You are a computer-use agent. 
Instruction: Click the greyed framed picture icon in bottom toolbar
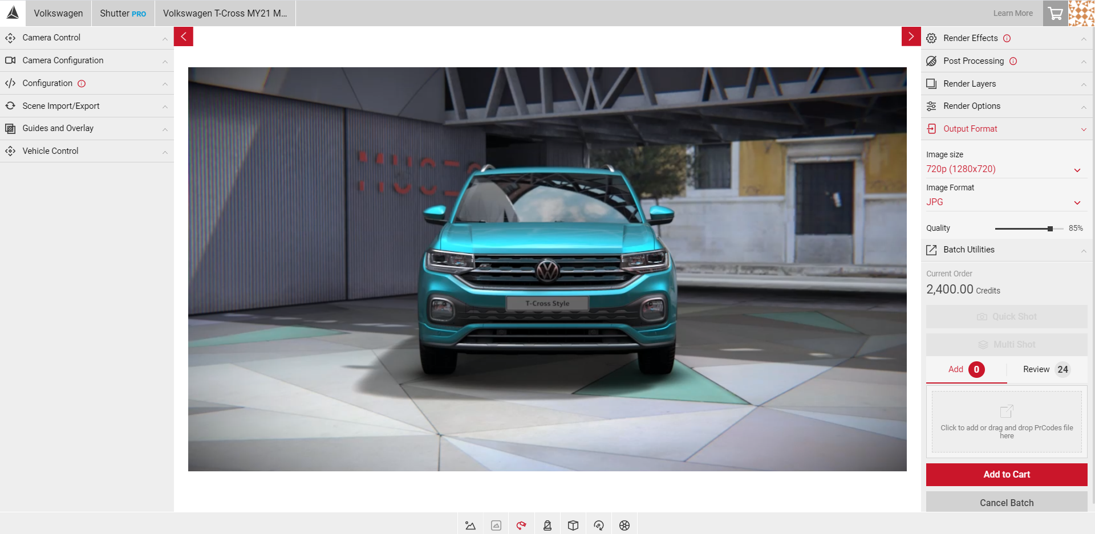496,525
